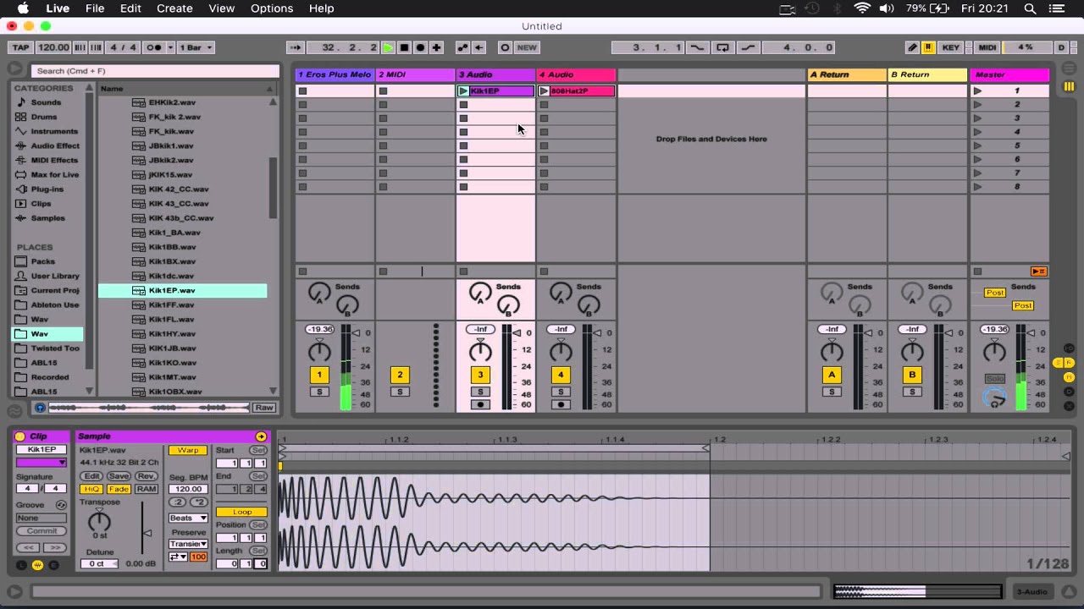Open the File menu

tap(95, 8)
